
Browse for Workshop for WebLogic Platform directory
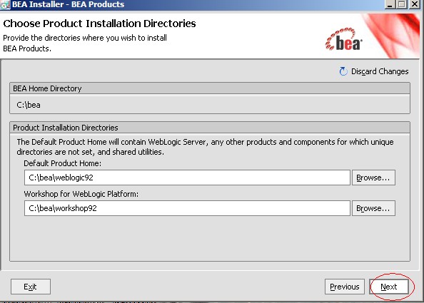coord(373,208)
